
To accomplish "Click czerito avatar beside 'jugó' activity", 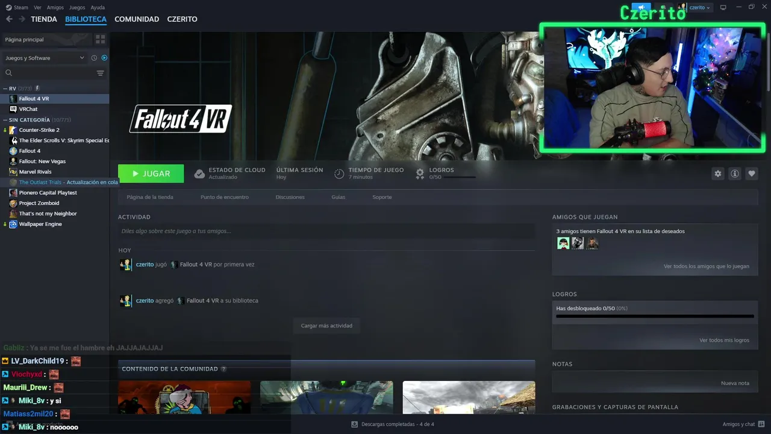I will [x=125, y=265].
